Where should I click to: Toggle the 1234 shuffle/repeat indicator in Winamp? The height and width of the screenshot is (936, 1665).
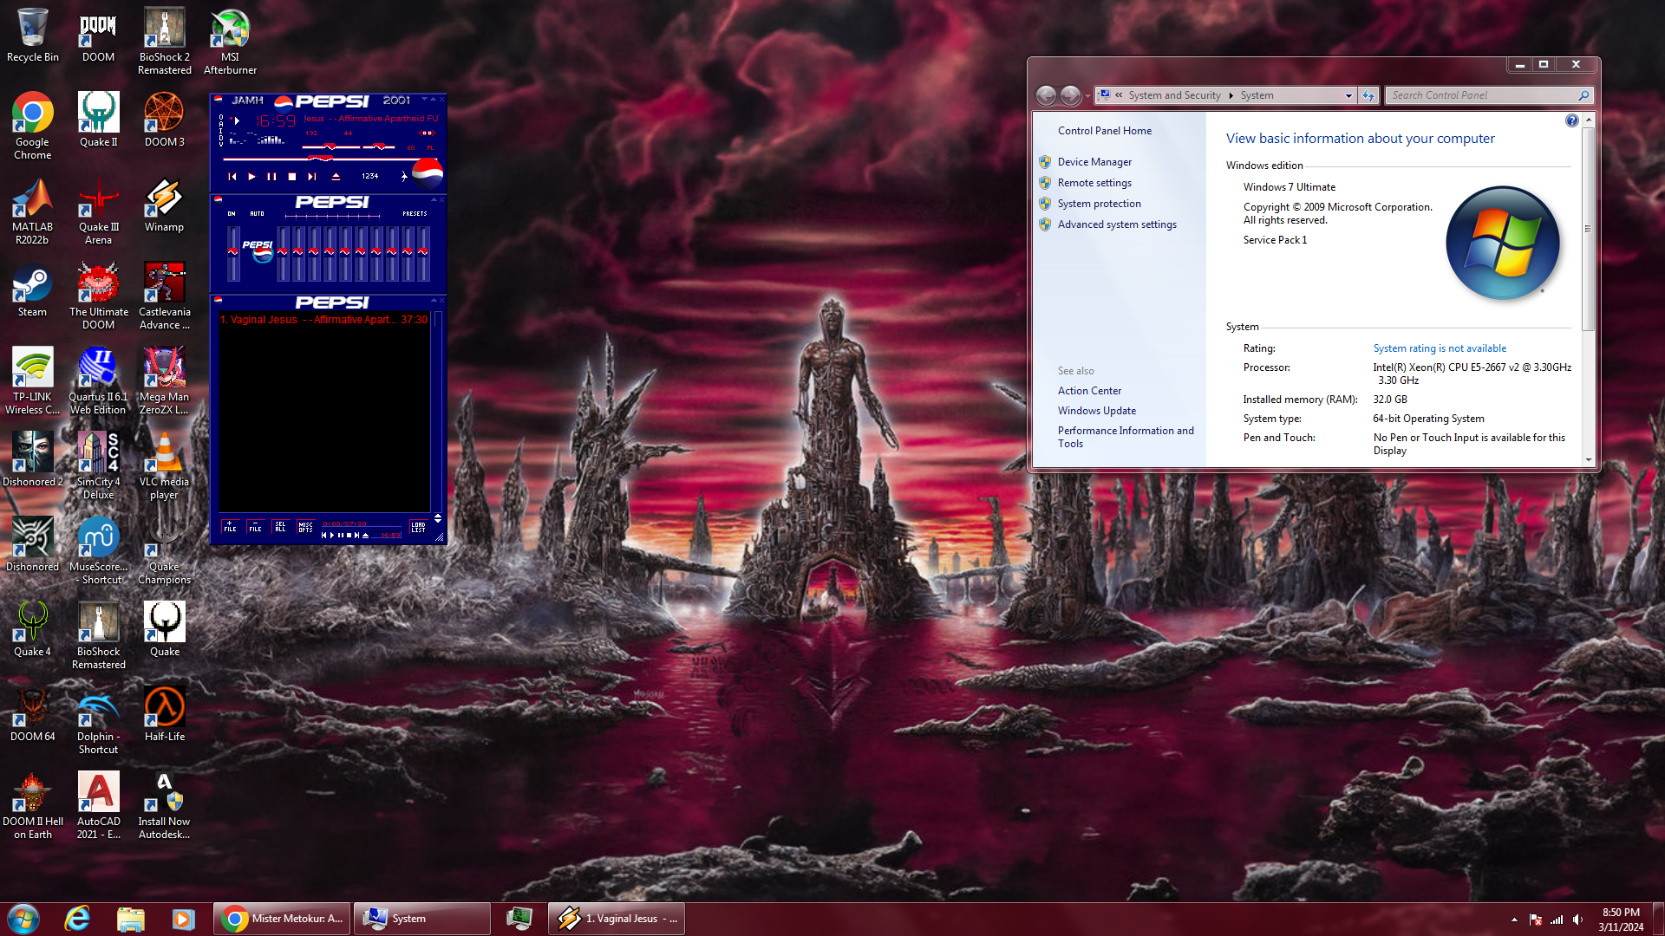[370, 176]
